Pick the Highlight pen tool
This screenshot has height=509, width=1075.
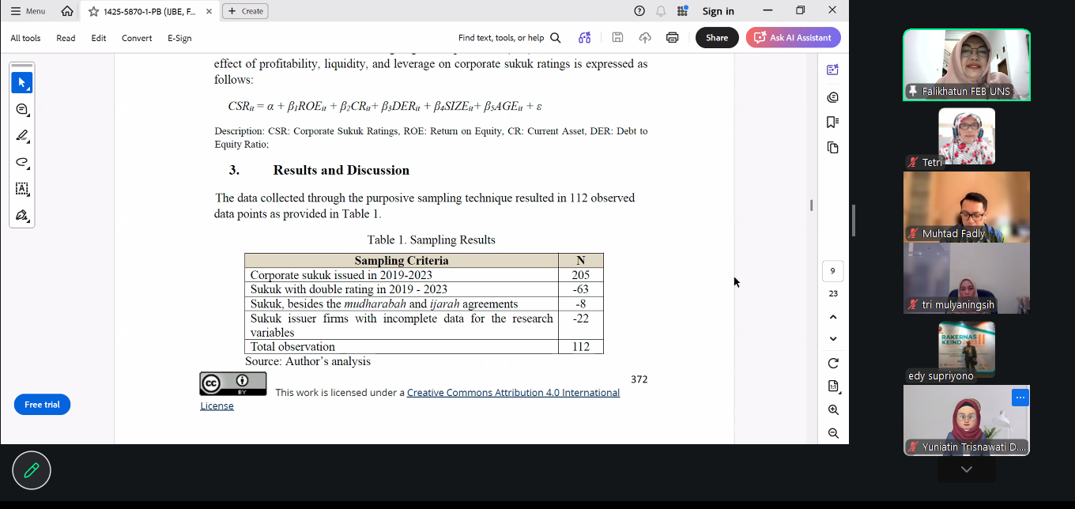point(22,136)
